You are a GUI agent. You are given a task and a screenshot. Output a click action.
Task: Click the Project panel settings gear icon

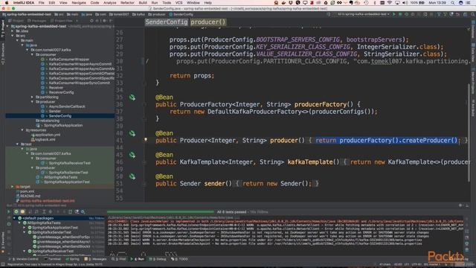[104, 21]
